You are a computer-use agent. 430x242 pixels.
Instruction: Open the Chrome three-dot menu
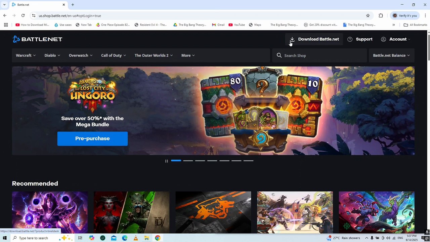(x=425, y=15)
